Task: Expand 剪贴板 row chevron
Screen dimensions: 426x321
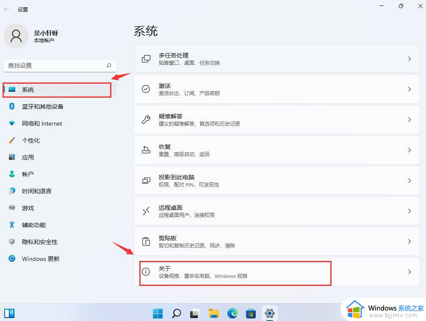Action: click(409, 241)
